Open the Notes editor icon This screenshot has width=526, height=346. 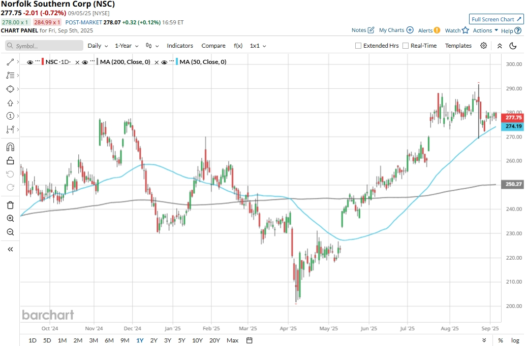(370, 30)
